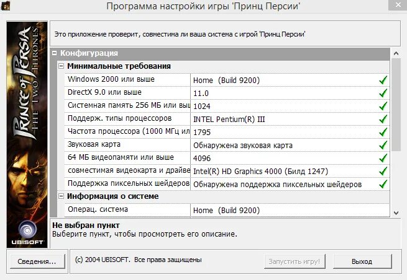407x280 pixels.
Task: Click Обнаружена поддержка пиксельных шейдеров value
Action: 278,185
